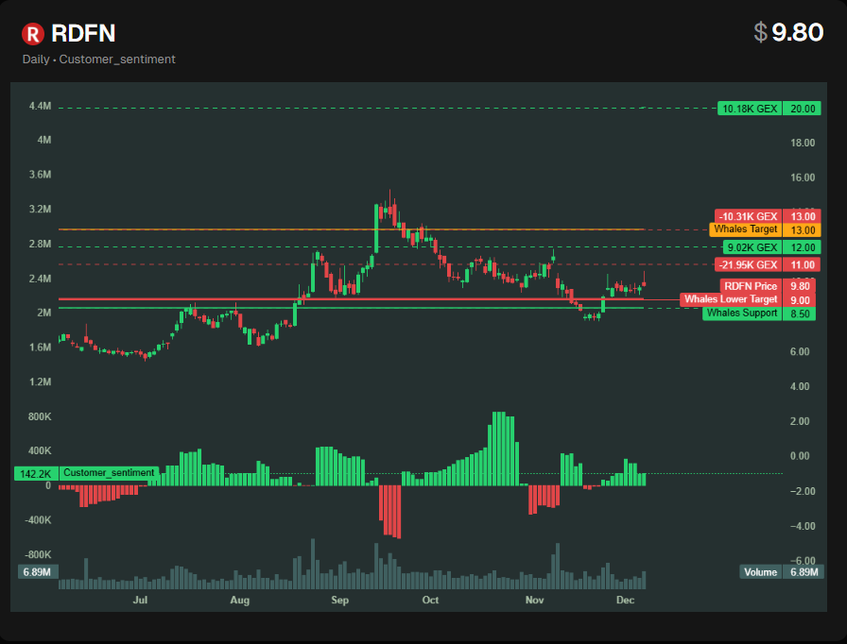
Task: Click the '6.89M' volume value at right
Action: [x=804, y=572]
